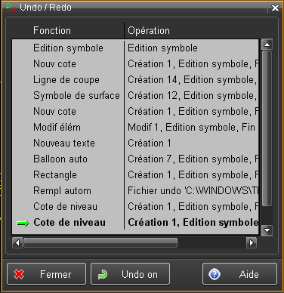Click the vertical scrollbar thumb
This screenshot has width=284, height=293.
(x=267, y=128)
